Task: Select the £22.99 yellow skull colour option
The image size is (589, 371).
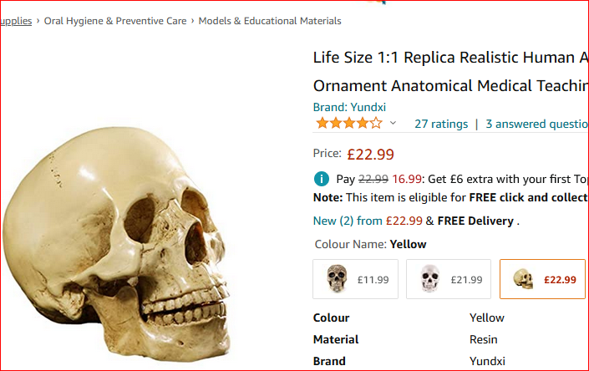Action: [x=542, y=279]
